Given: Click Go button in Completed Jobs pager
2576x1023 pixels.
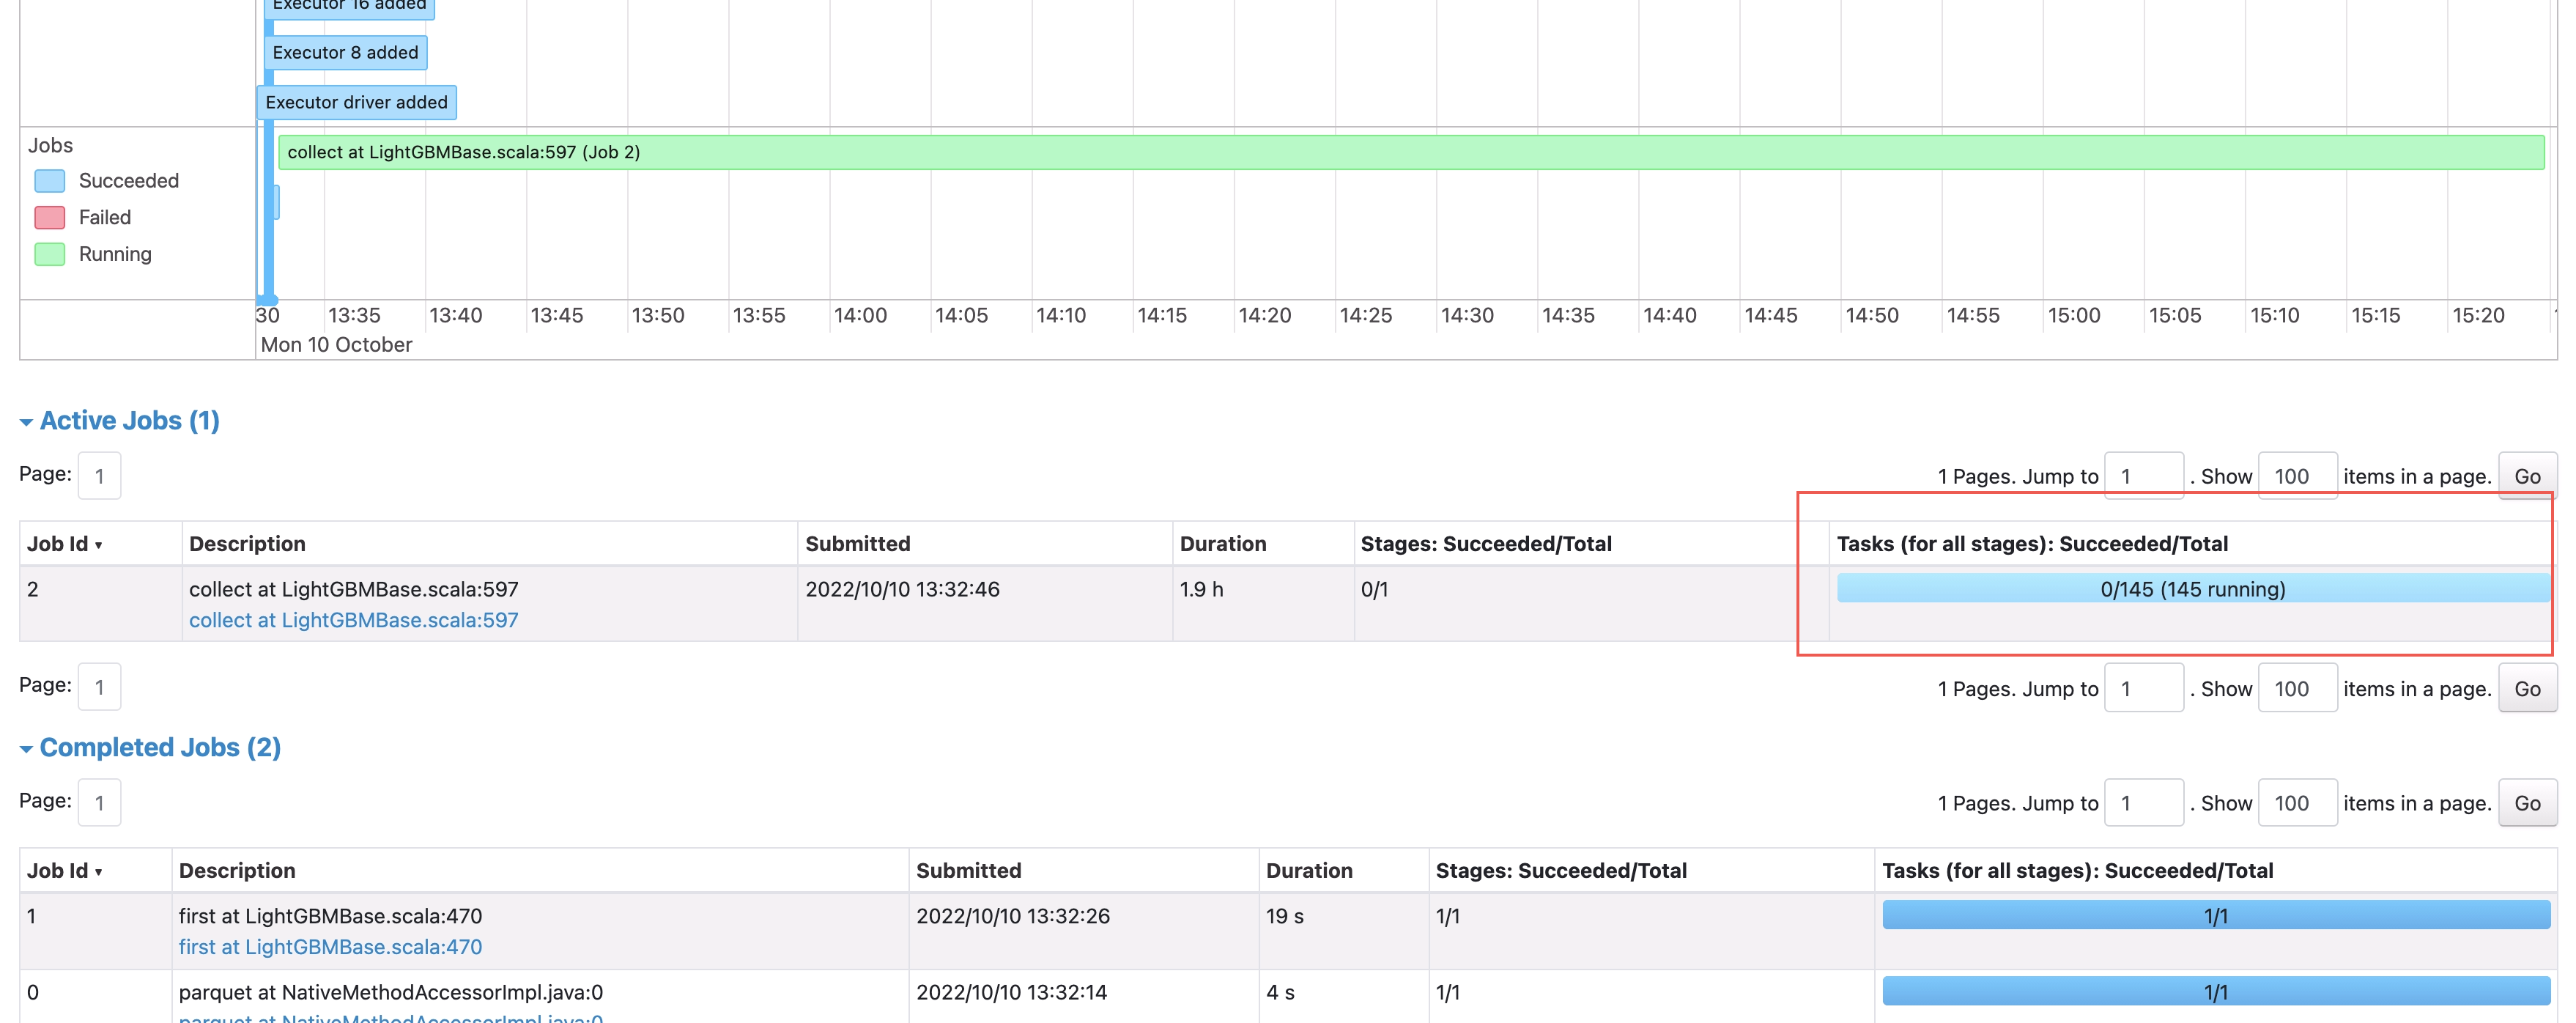Looking at the screenshot, I should (x=2526, y=804).
